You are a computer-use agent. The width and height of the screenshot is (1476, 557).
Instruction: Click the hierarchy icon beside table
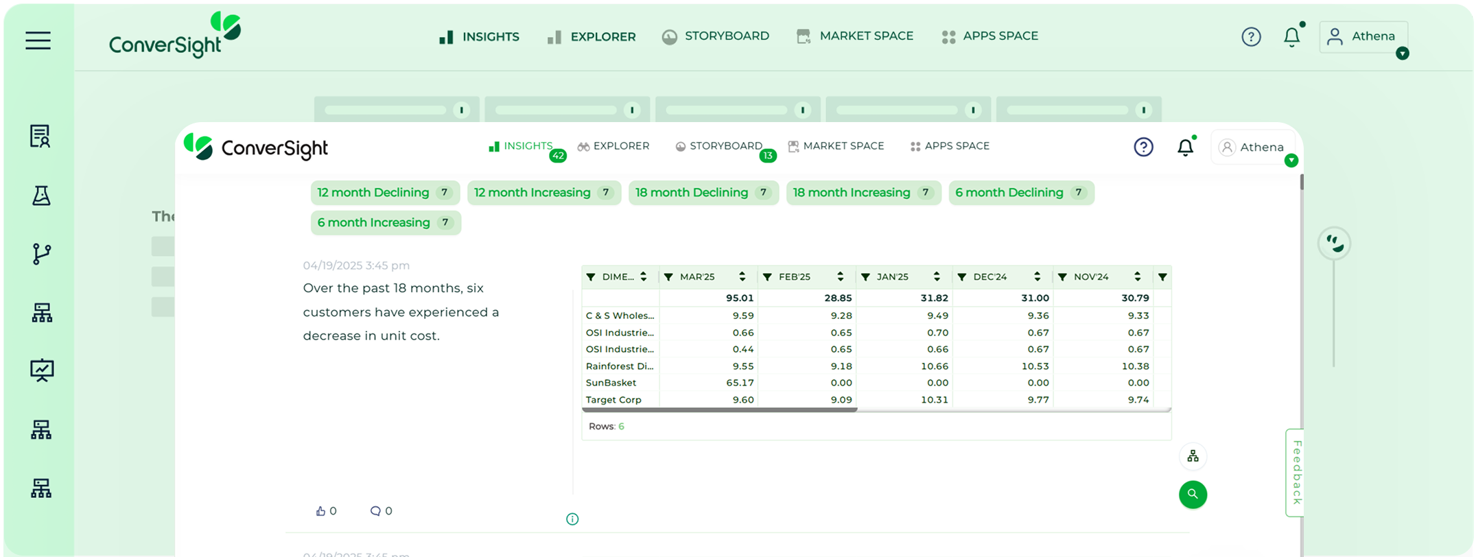click(1193, 456)
